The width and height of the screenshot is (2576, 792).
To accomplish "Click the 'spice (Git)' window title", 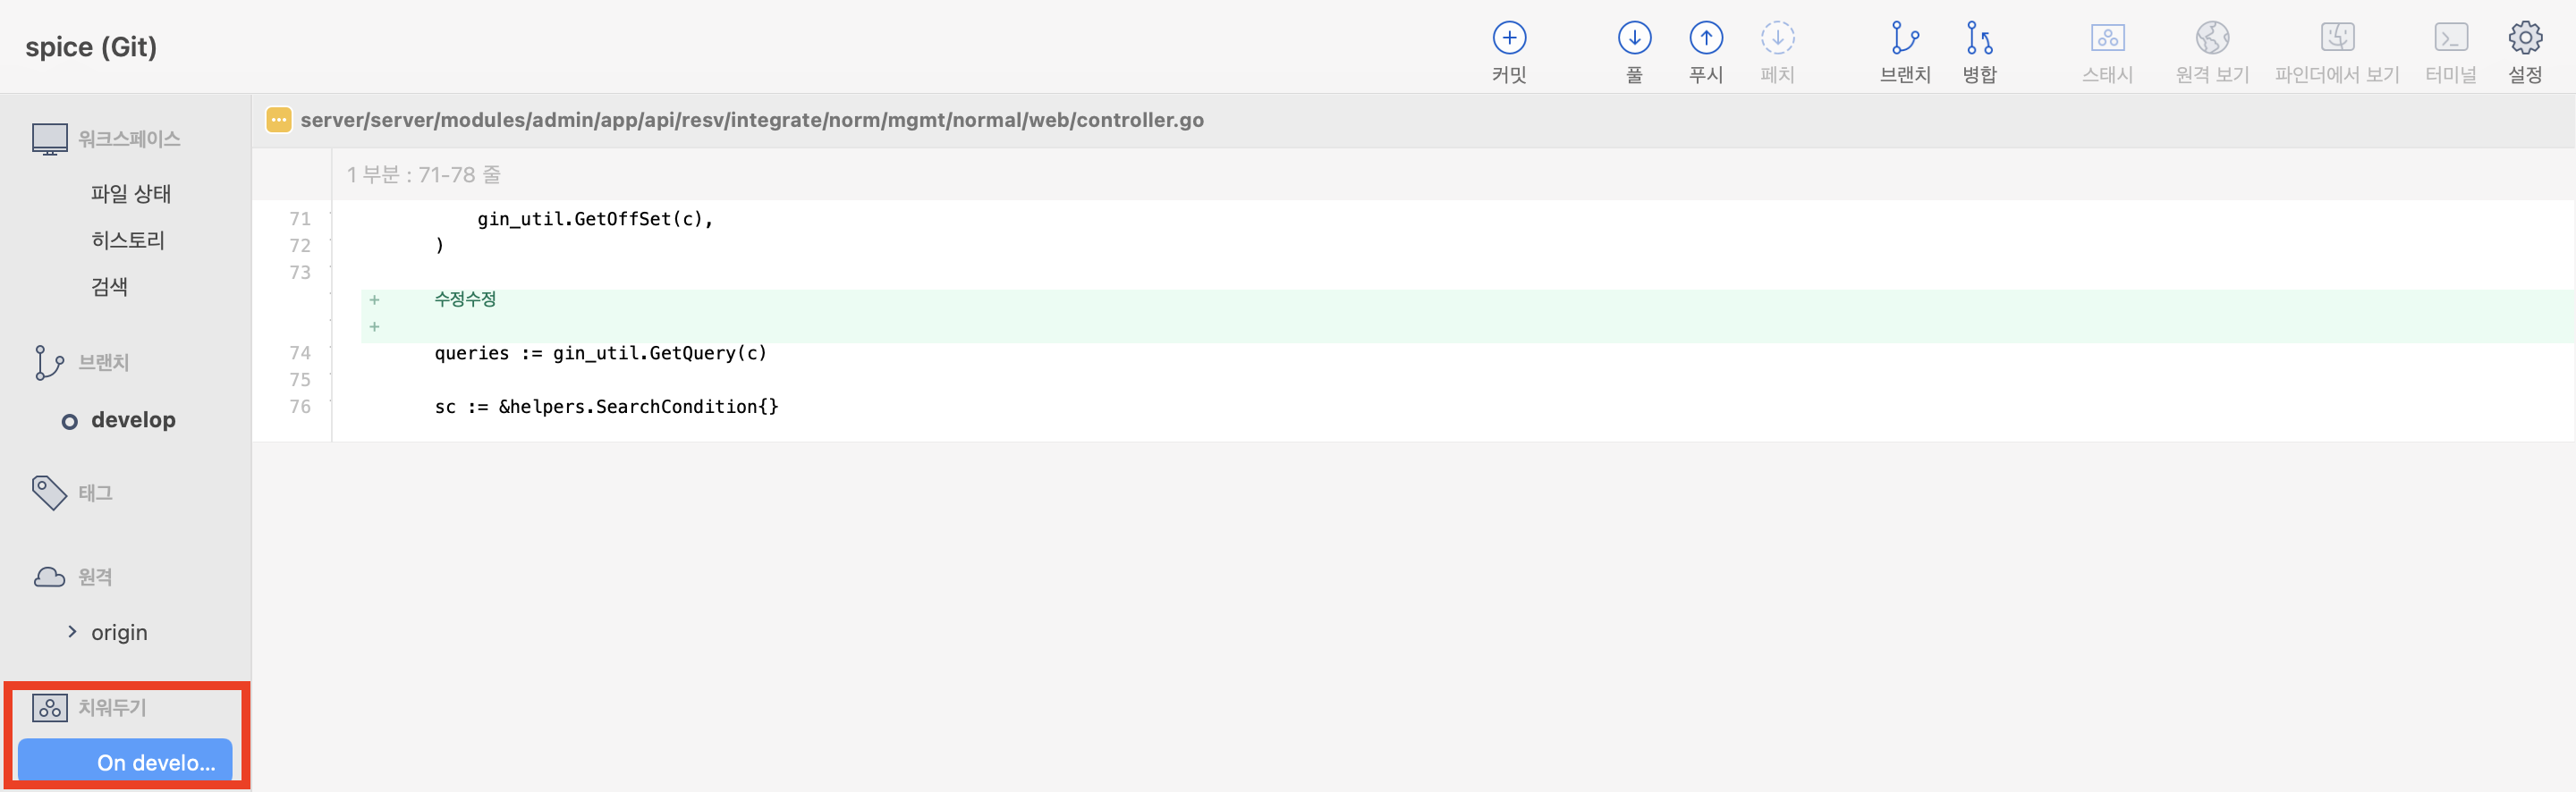I will (91, 47).
